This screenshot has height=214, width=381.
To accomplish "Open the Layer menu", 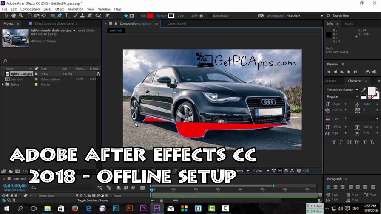I will tap(47, 9).
